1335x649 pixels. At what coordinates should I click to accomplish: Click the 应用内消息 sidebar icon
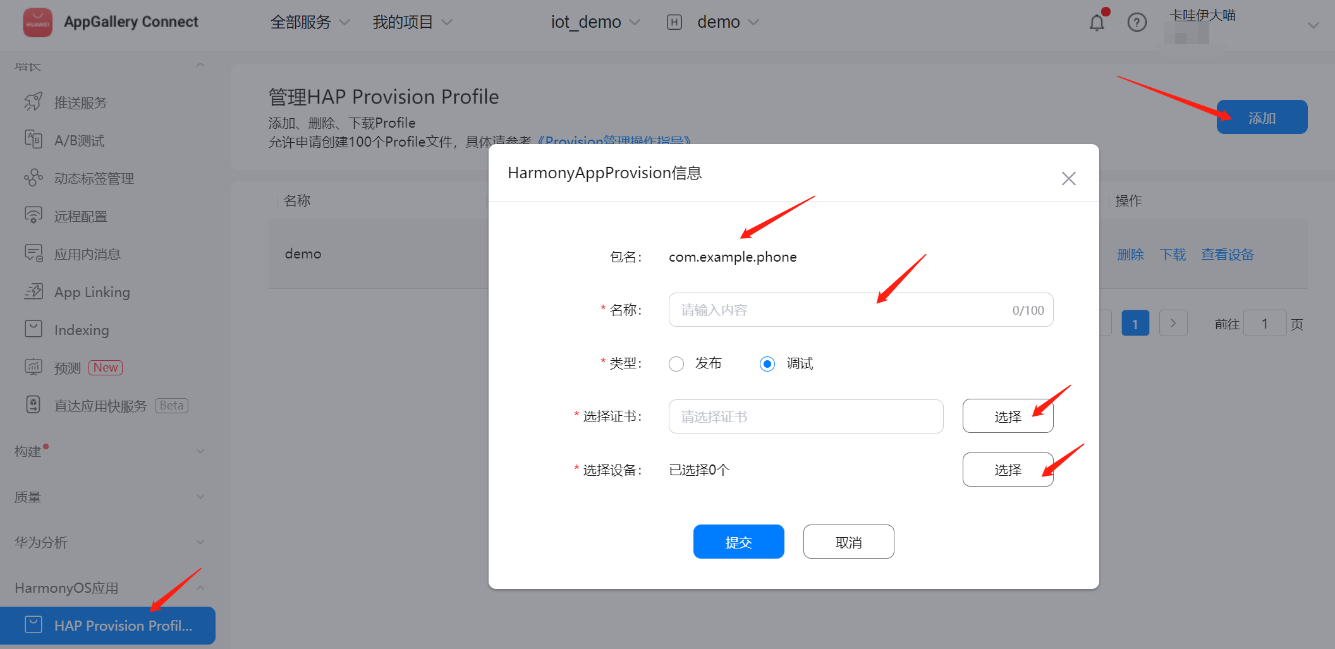(34, 253)
